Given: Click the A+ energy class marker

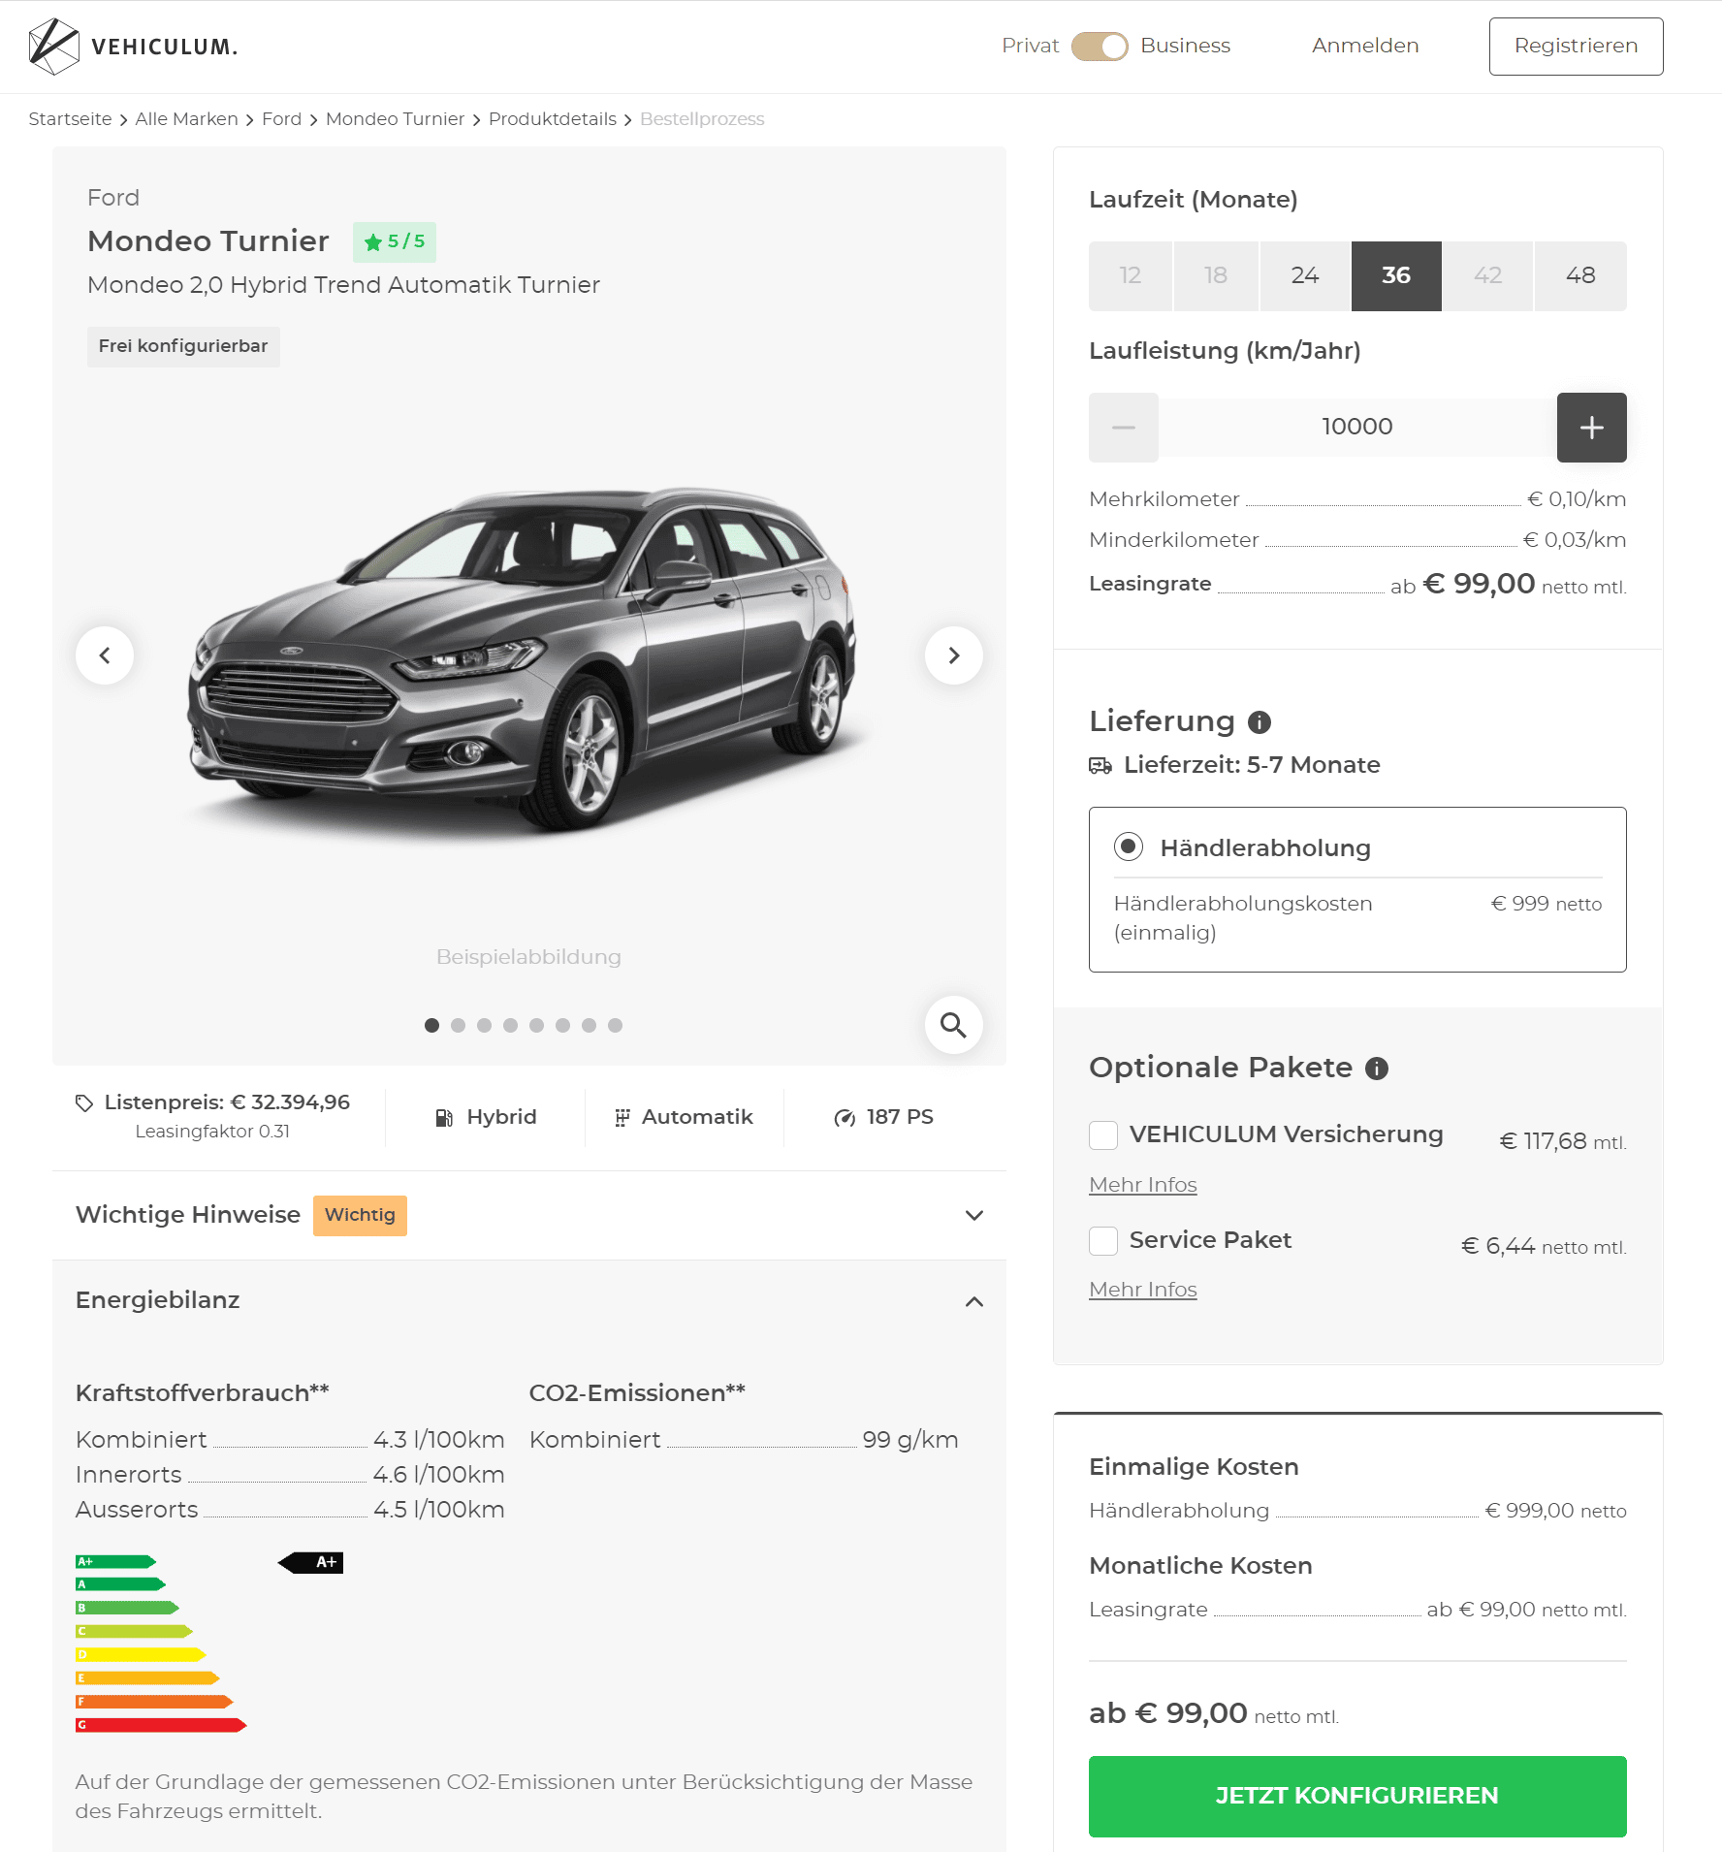Looking at the screenshot, I should point(311,1562).
